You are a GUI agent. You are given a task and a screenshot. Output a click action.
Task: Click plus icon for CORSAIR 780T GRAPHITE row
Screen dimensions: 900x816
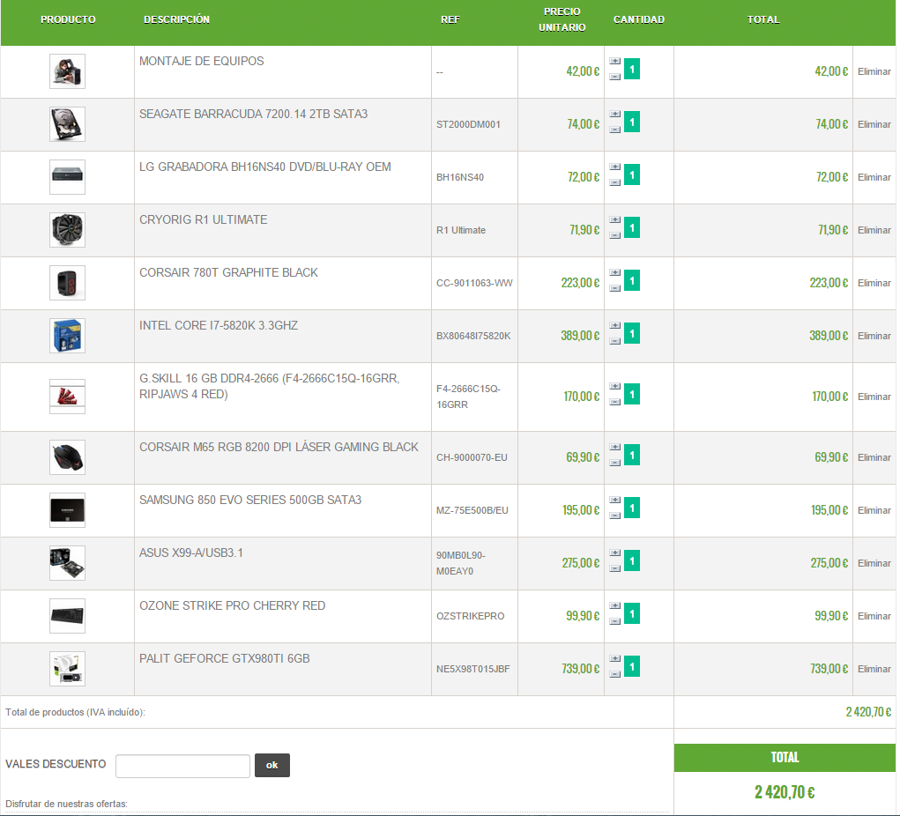point(614,272)
